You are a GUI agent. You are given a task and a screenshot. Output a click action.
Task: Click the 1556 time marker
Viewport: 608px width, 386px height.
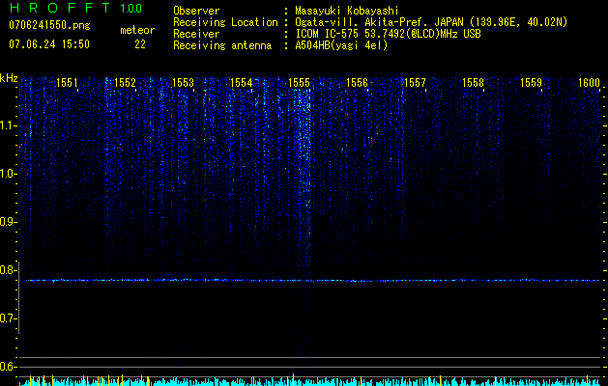pyautogui.click(x=357, y=82)
